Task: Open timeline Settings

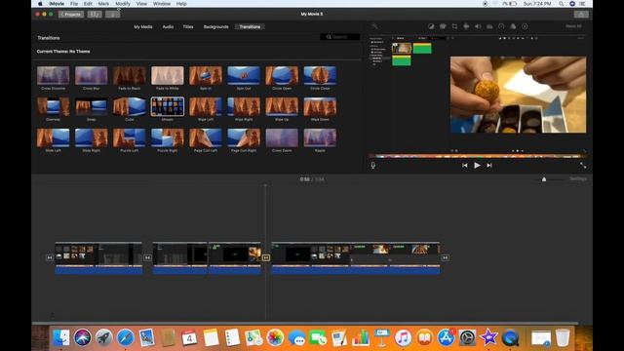Action: 578,179
